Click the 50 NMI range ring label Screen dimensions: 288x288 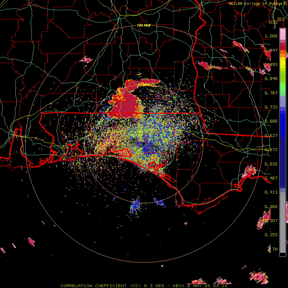(x=144, y=84)
